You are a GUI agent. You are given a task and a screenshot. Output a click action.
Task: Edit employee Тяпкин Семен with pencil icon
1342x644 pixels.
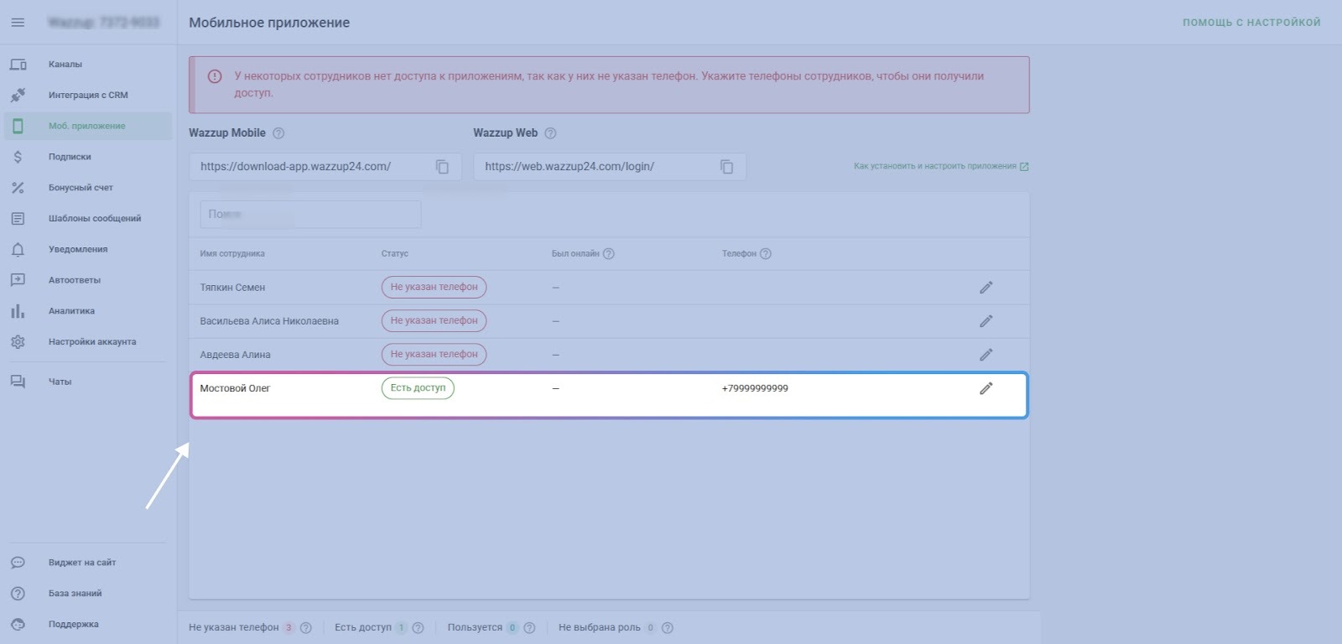[986, 288]
